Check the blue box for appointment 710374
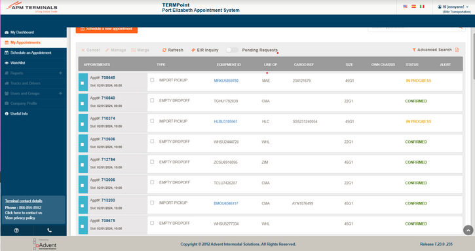The width and height of the screenshot is (475, 251). pos(82,124)
